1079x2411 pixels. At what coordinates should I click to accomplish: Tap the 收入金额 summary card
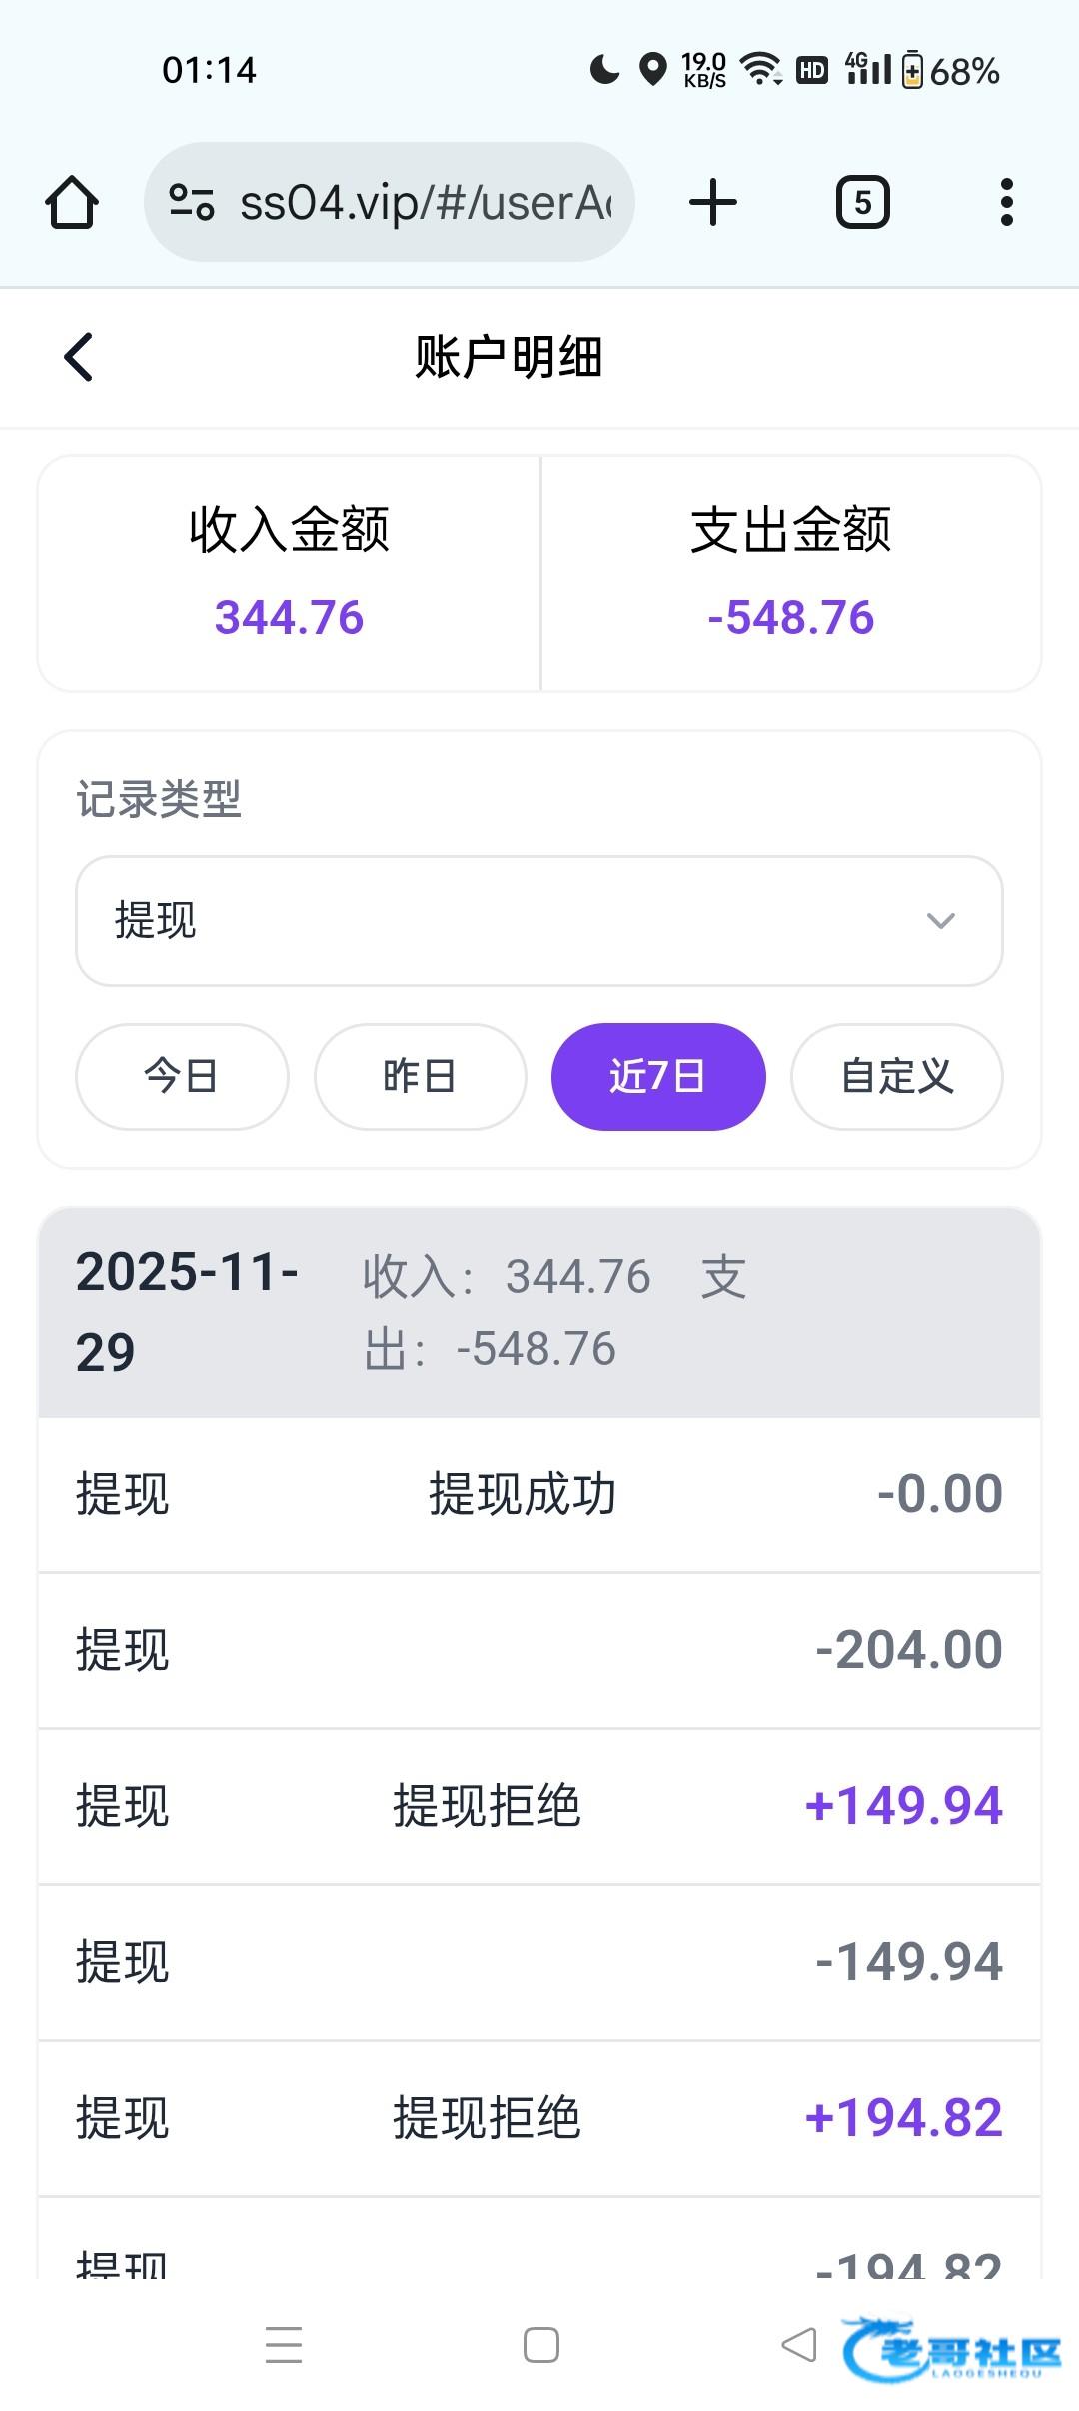tap(290, 573)
